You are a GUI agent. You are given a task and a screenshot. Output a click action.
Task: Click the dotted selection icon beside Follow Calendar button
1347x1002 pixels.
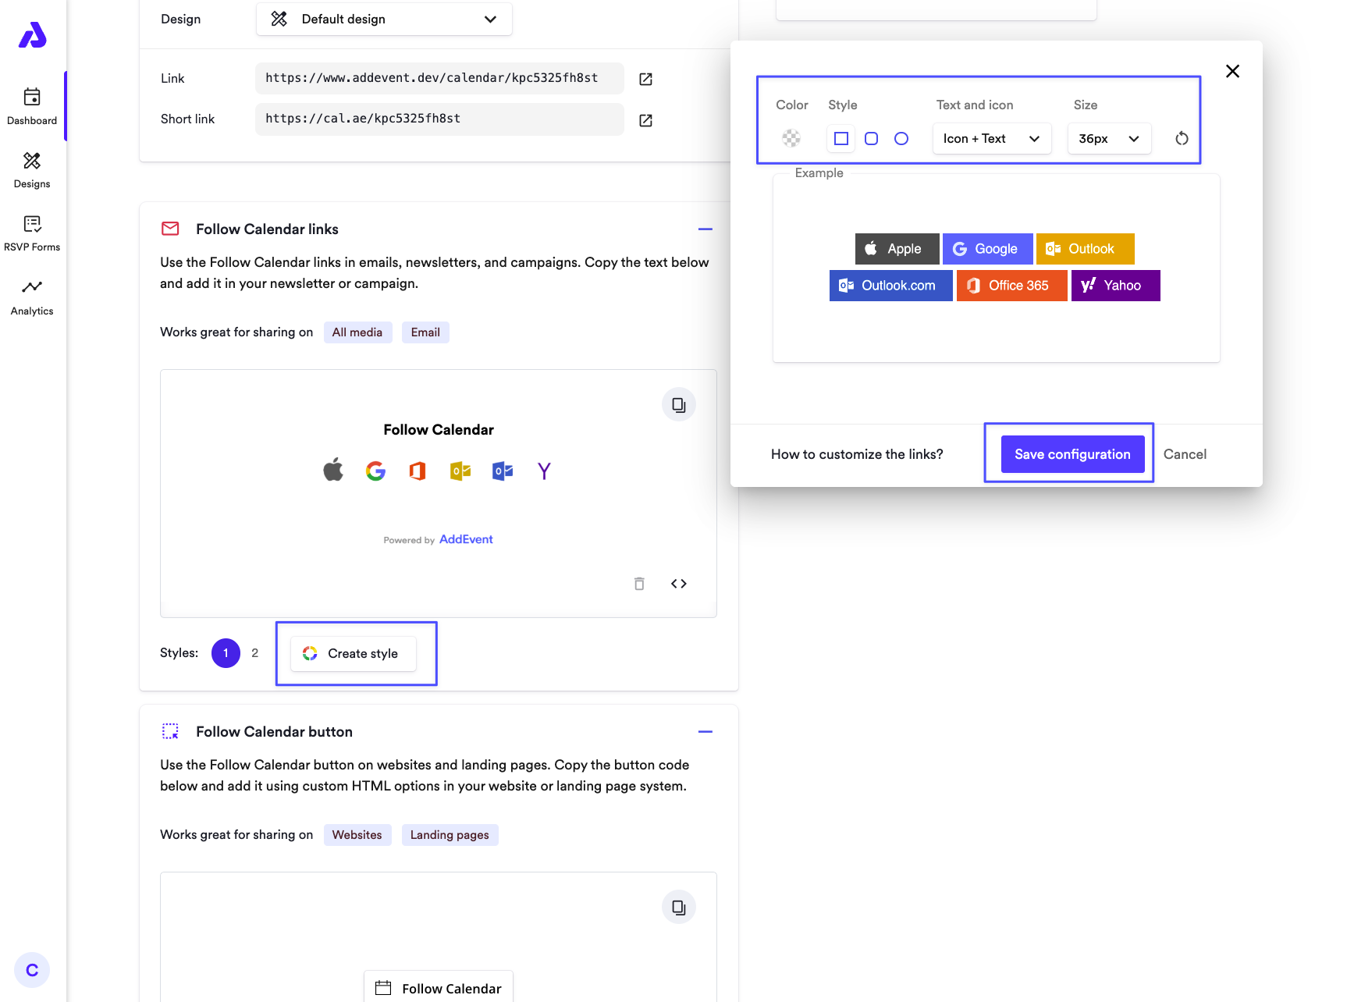(170, 731)
